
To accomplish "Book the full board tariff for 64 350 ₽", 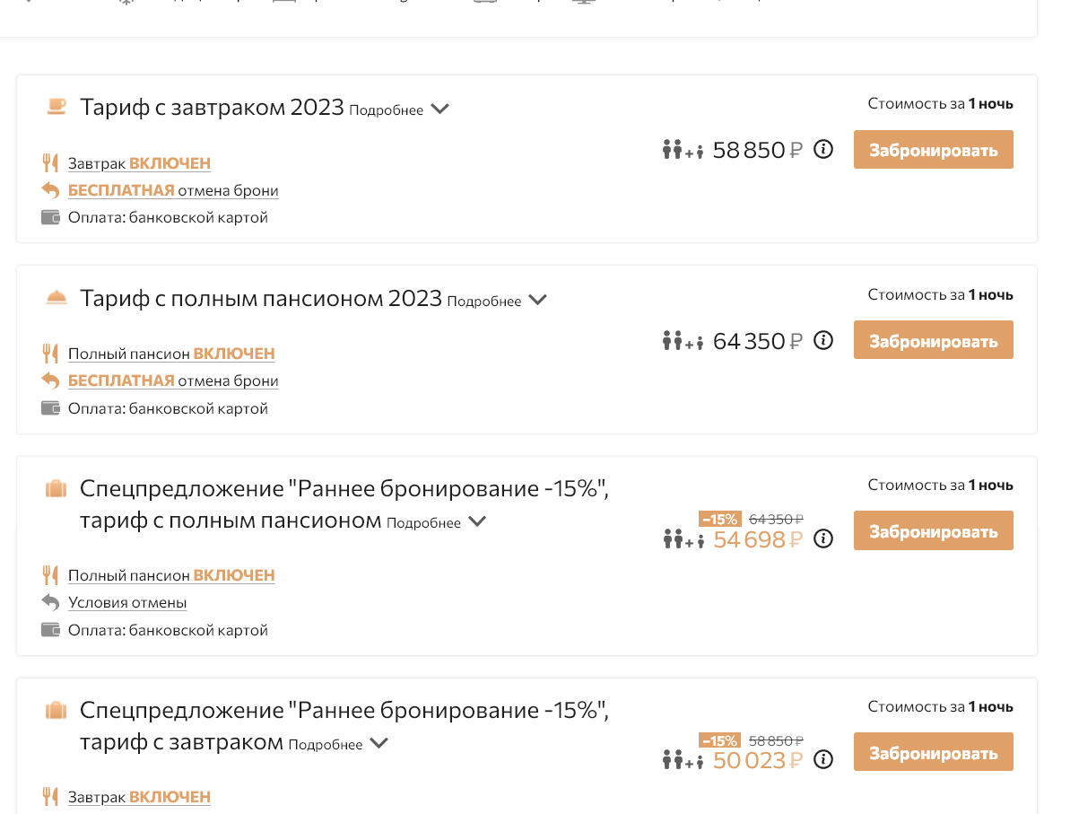I will 934,340.
